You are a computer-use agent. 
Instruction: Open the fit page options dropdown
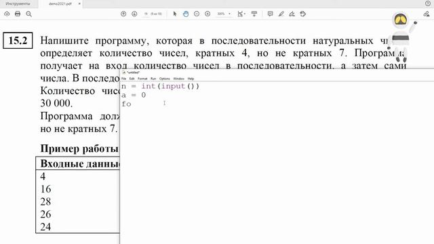click(241, 14)
